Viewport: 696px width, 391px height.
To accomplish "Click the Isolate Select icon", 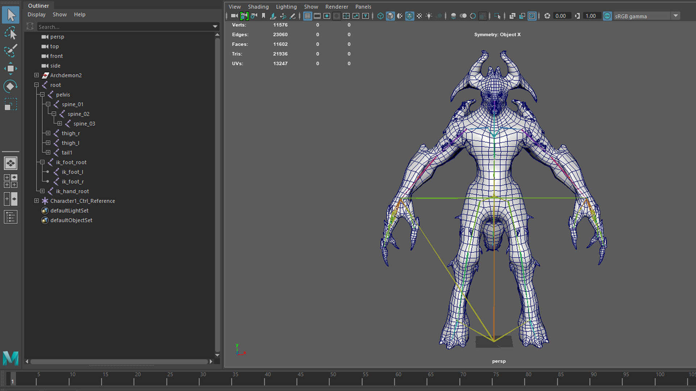I will [497, 16].
